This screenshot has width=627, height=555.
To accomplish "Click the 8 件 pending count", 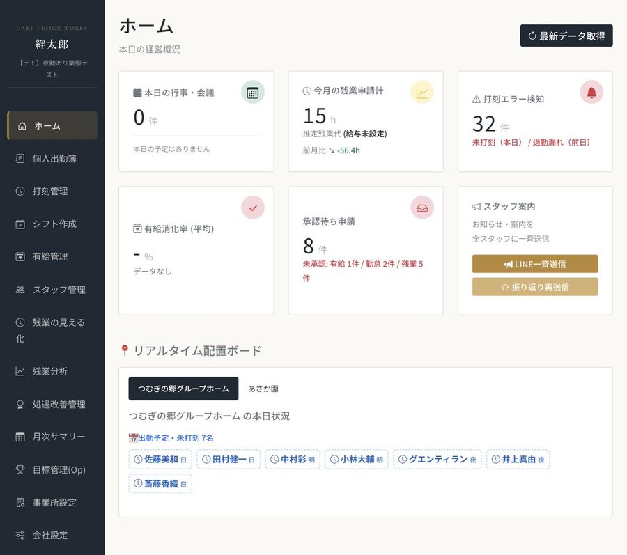I will click(315, 246).
